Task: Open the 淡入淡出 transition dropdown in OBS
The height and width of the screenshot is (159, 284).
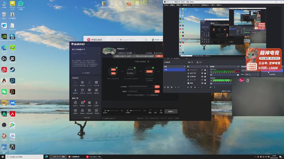Action: (x=251, y=70)
